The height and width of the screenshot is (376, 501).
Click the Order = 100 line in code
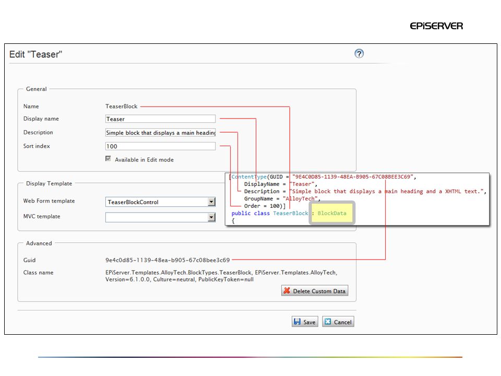click(x=265, y=206)
